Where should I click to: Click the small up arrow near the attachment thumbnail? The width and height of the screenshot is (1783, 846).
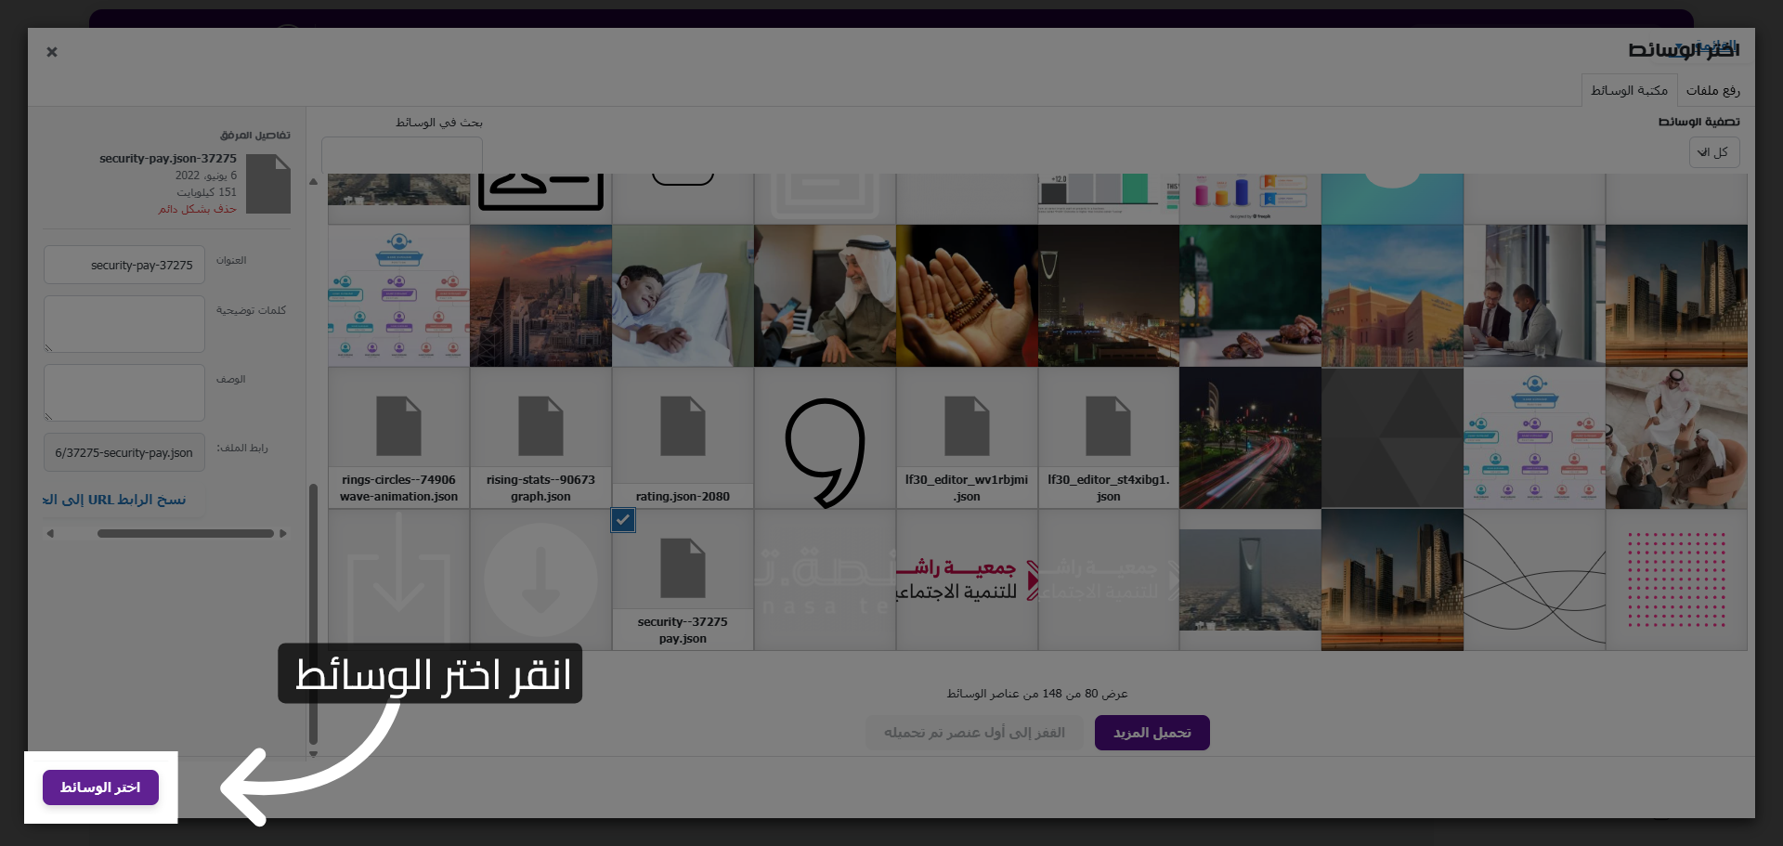(x=314, y=181)
